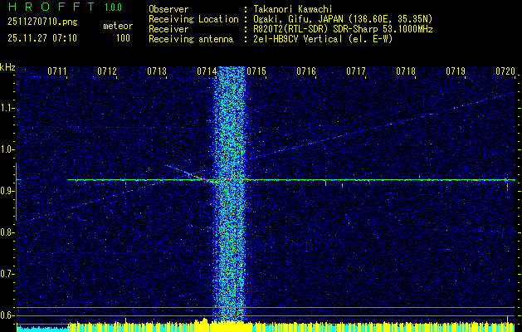Click the wide vertical noise burst band
The image size is (522, 332).
[229, 194]
